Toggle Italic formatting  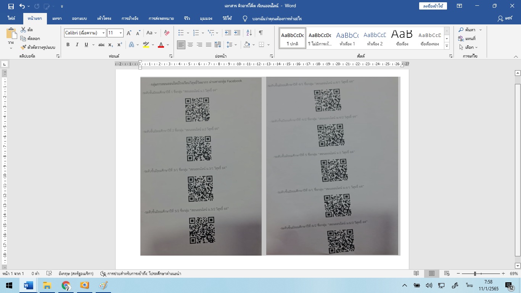[x=77, y=45]
